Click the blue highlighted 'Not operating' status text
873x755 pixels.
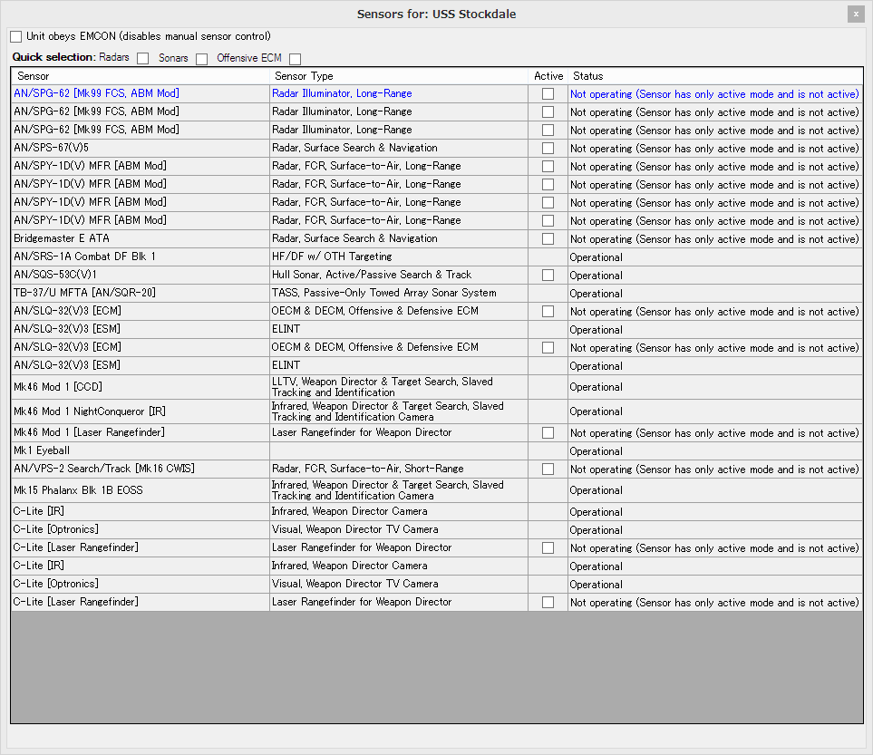pyautogui.click(x=714, y=94)
